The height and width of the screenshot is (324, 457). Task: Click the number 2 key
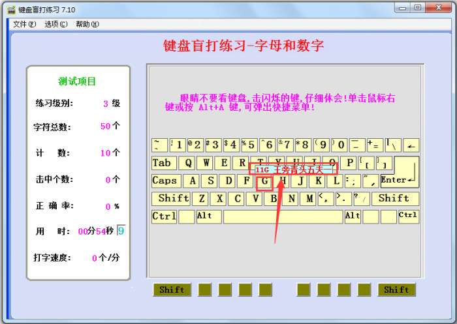pyautogui.click(x=196, y=145)
